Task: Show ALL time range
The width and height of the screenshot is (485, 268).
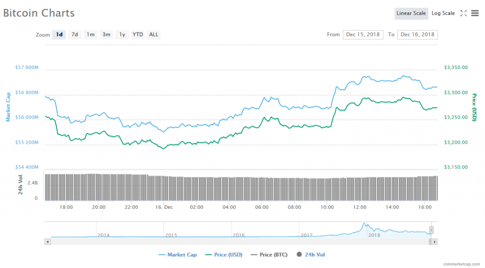Action: click(x=154, y=35)
